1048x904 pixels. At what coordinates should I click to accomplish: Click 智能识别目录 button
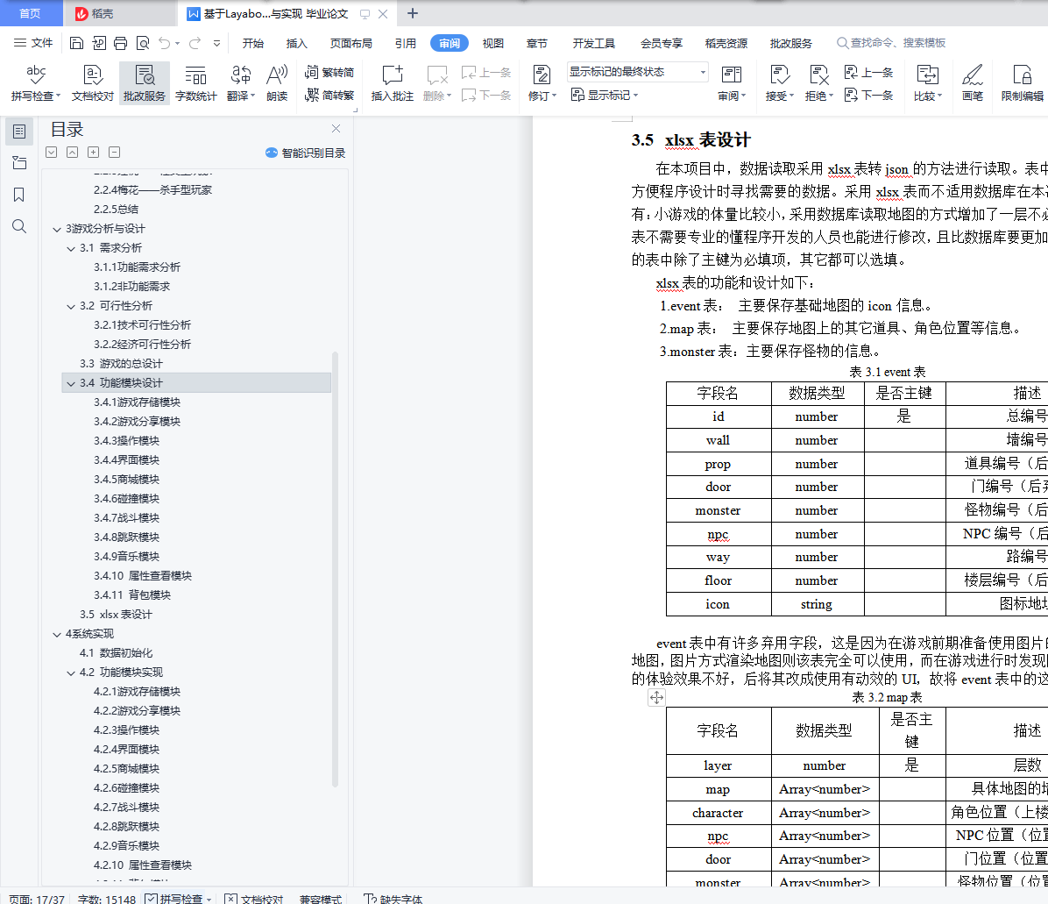306,153
